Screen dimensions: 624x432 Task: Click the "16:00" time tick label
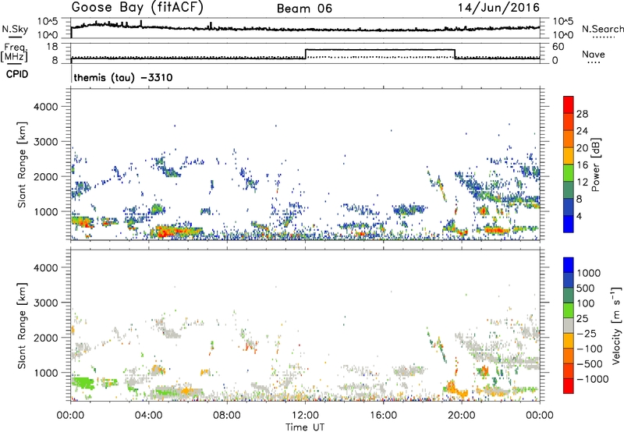383,416
